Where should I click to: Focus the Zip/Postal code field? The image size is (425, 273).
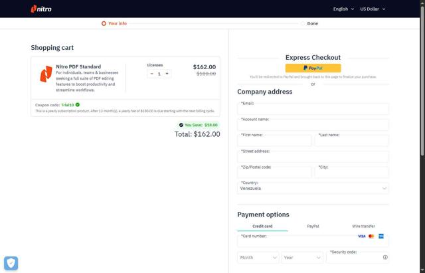(x=274, y=172)
